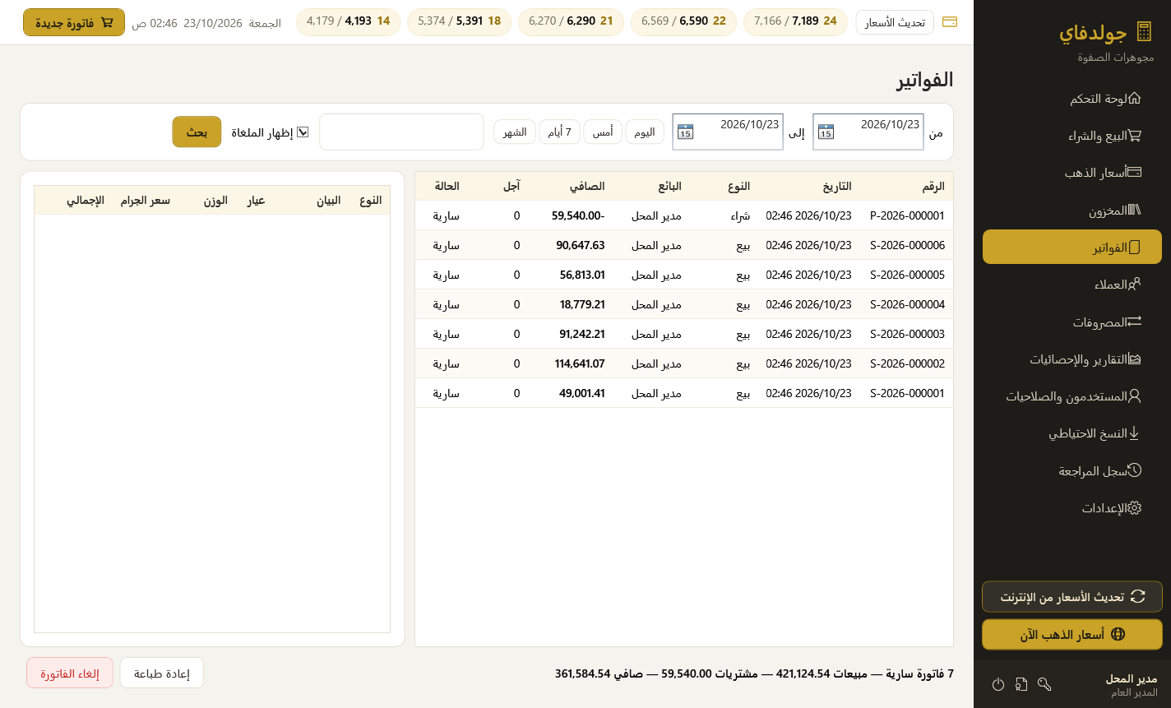Filter invoices by 7 أيام
Viewport: 1171px width, 708px height.
click(x=560, y=132)
